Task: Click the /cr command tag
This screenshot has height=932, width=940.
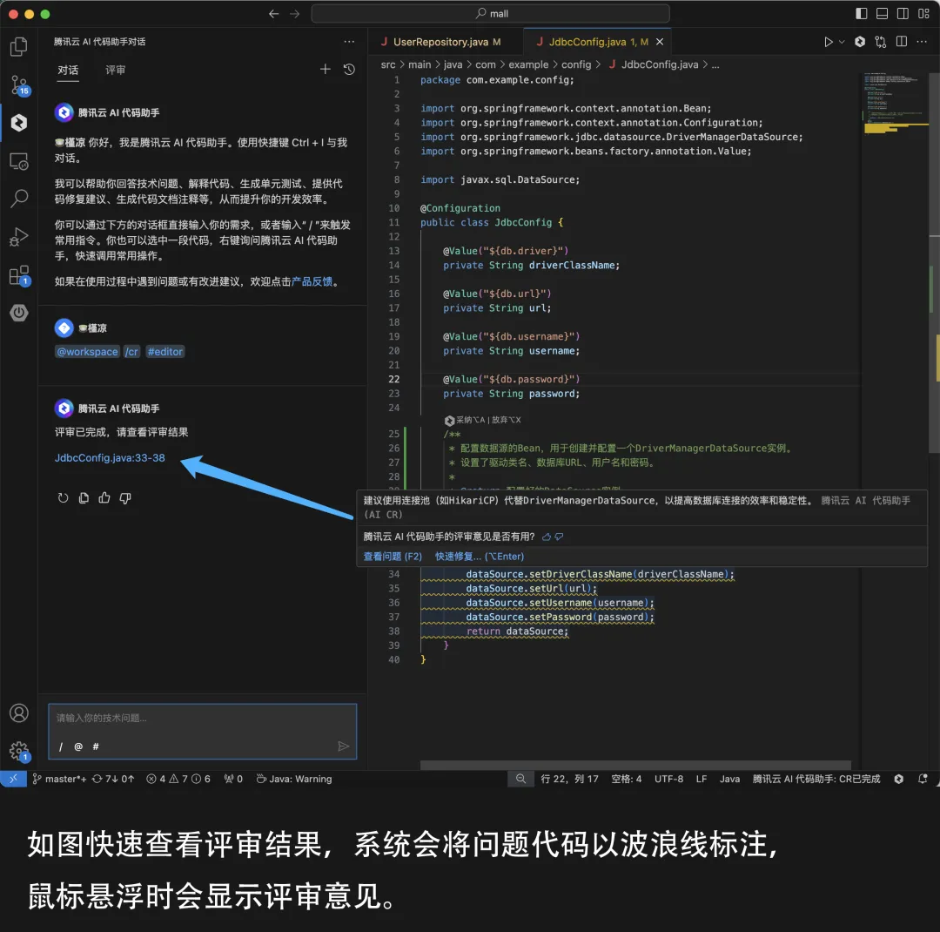Action: point(132,352)
